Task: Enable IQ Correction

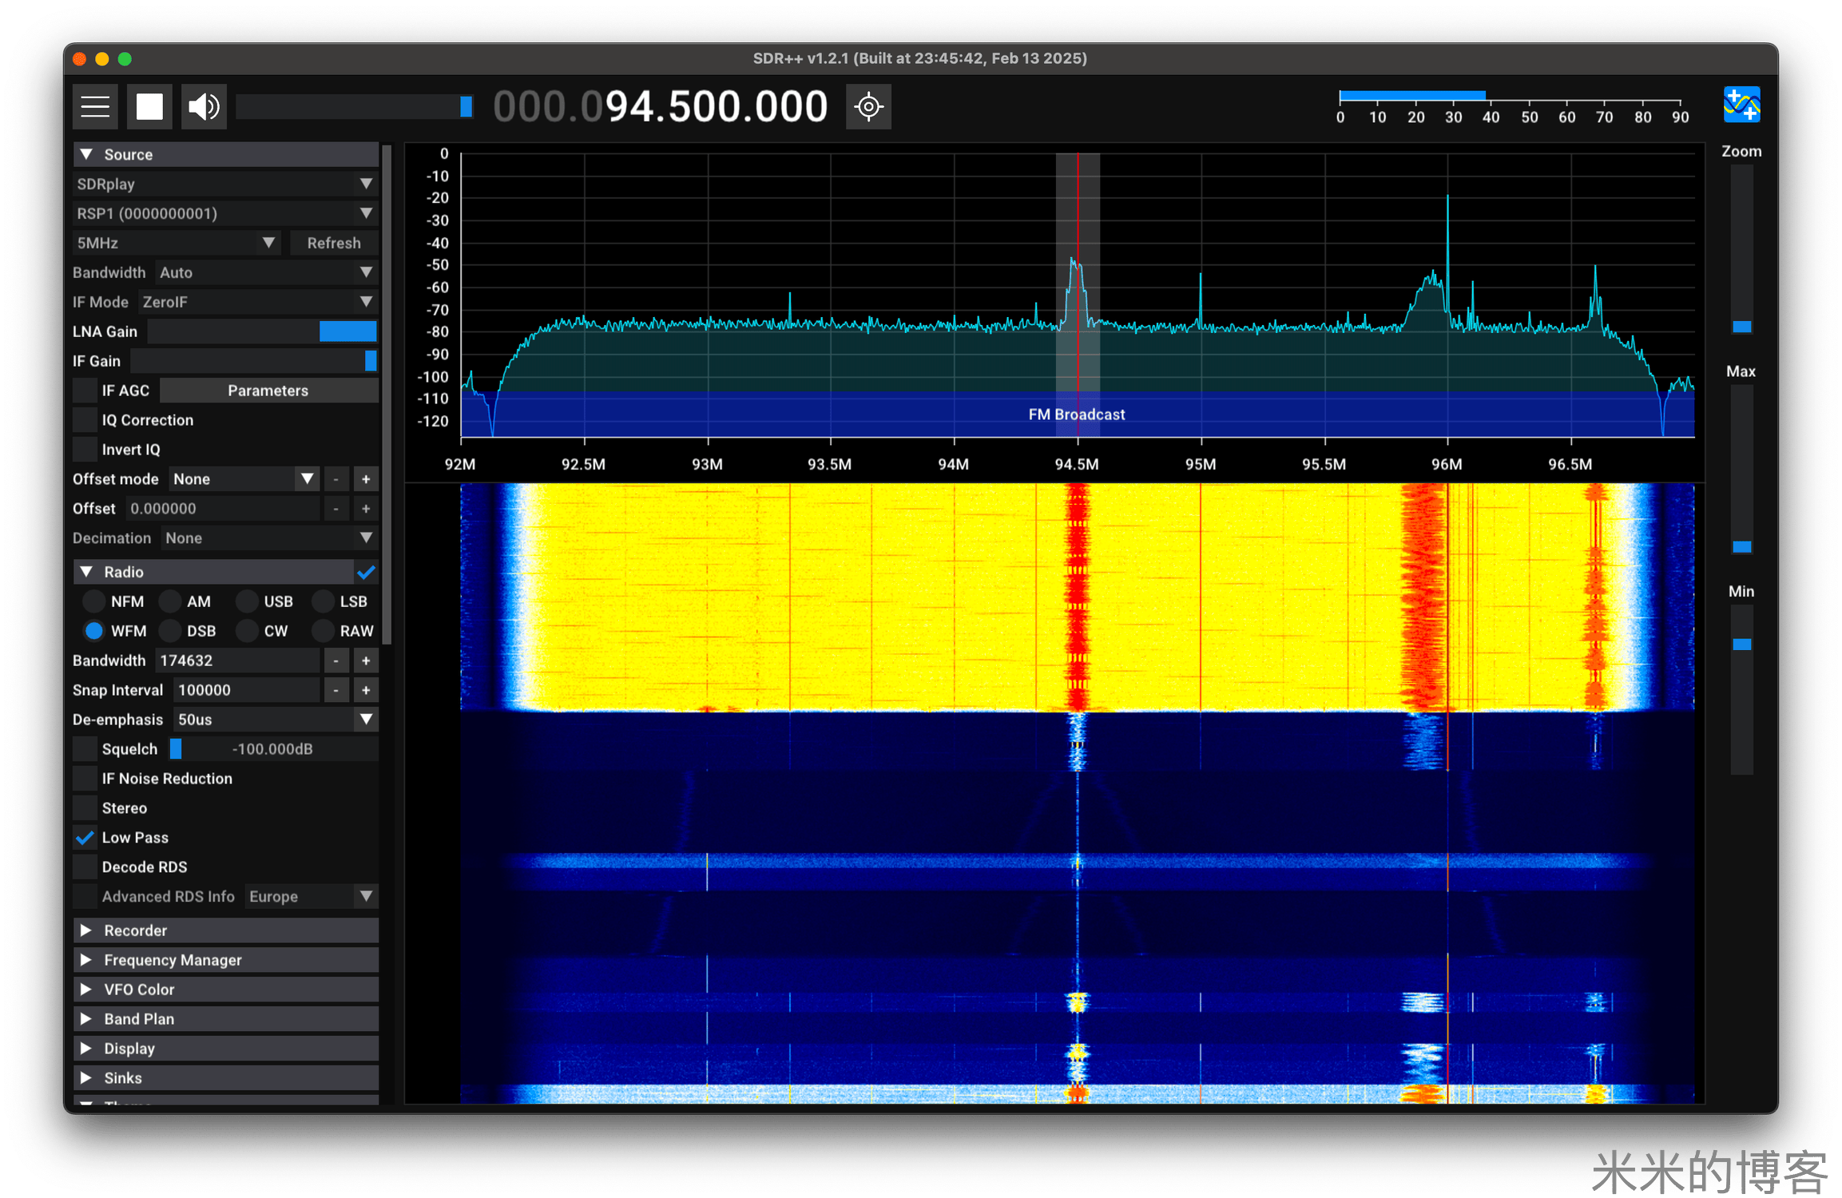Action: (84, 419)
